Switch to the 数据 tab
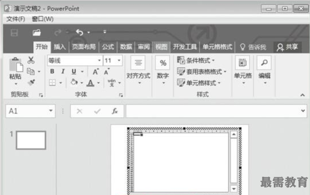This screenshot has width=310, height=195. (126, 47)
